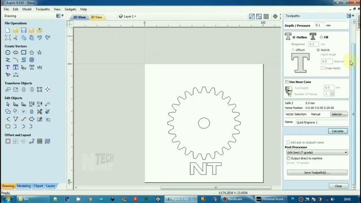Image resolution: width=361 pixels, height=203 pixels.
Task: Open the File menu
Action: (x=6, y=9)
